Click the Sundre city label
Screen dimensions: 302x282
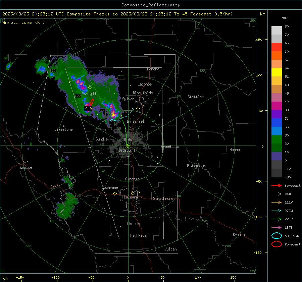(x=102, y=139)
